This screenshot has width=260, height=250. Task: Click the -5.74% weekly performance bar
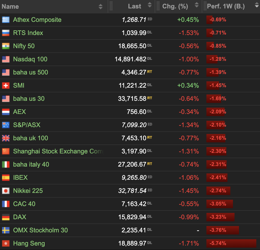point(231,243)
